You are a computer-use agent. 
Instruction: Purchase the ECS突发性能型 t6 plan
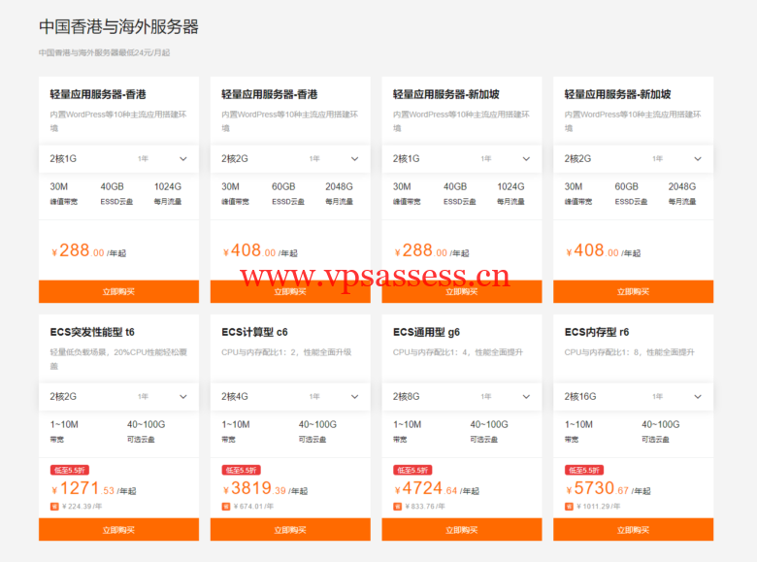(118, 530)
